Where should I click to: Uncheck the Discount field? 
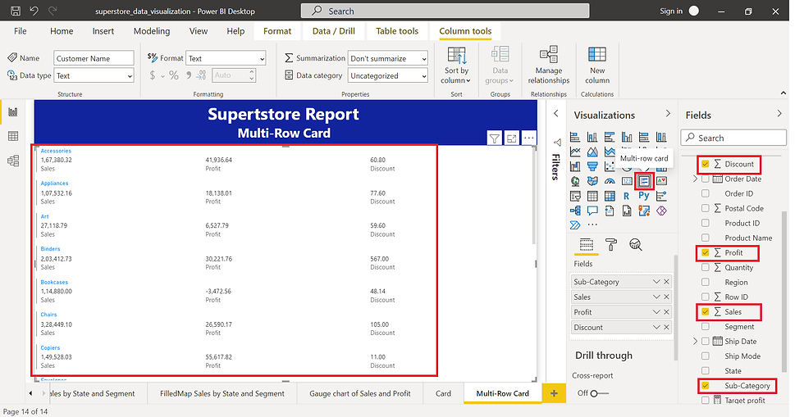pos(706,164)
